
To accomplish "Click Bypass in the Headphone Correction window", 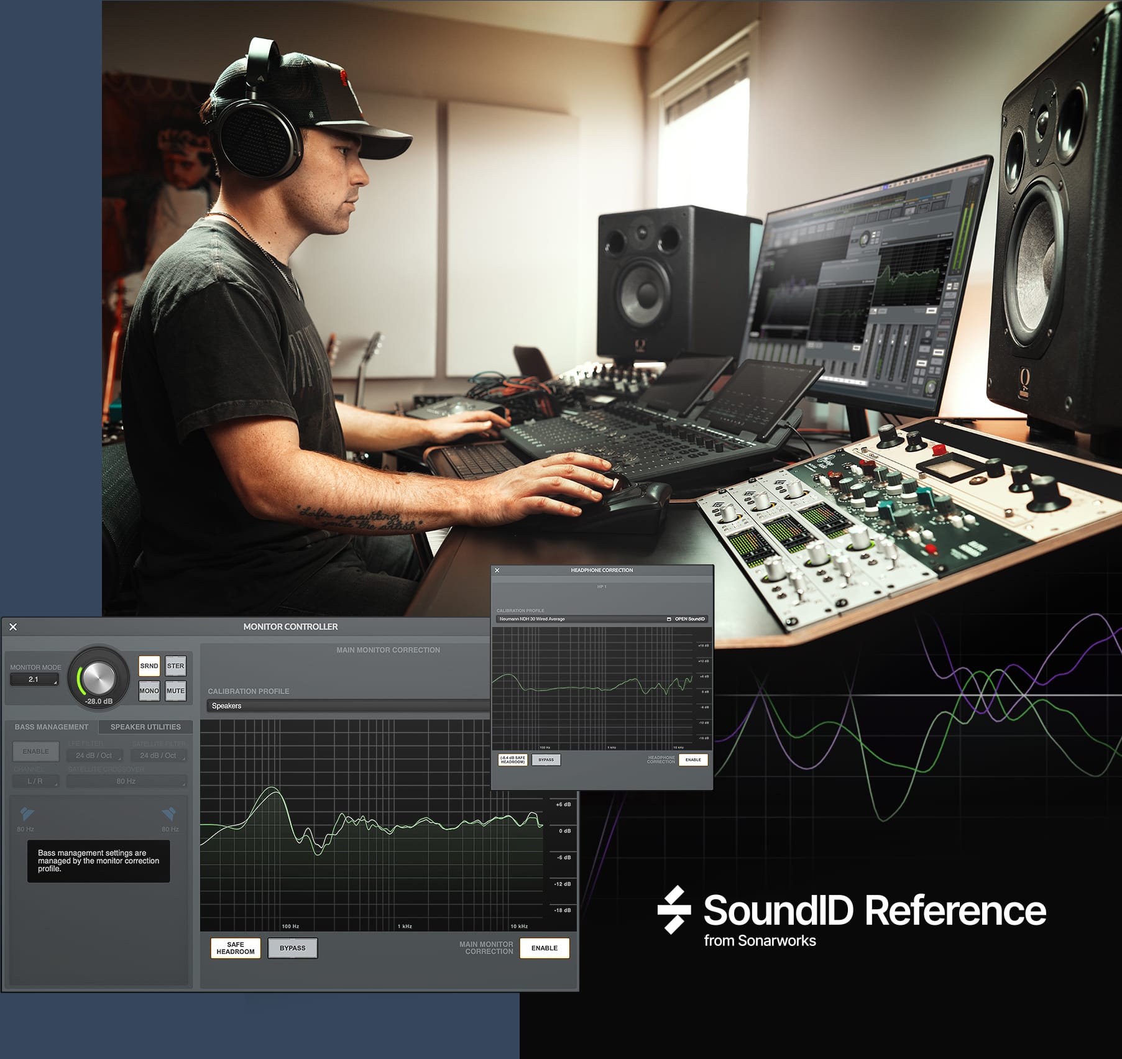I will tap(546, 759).
